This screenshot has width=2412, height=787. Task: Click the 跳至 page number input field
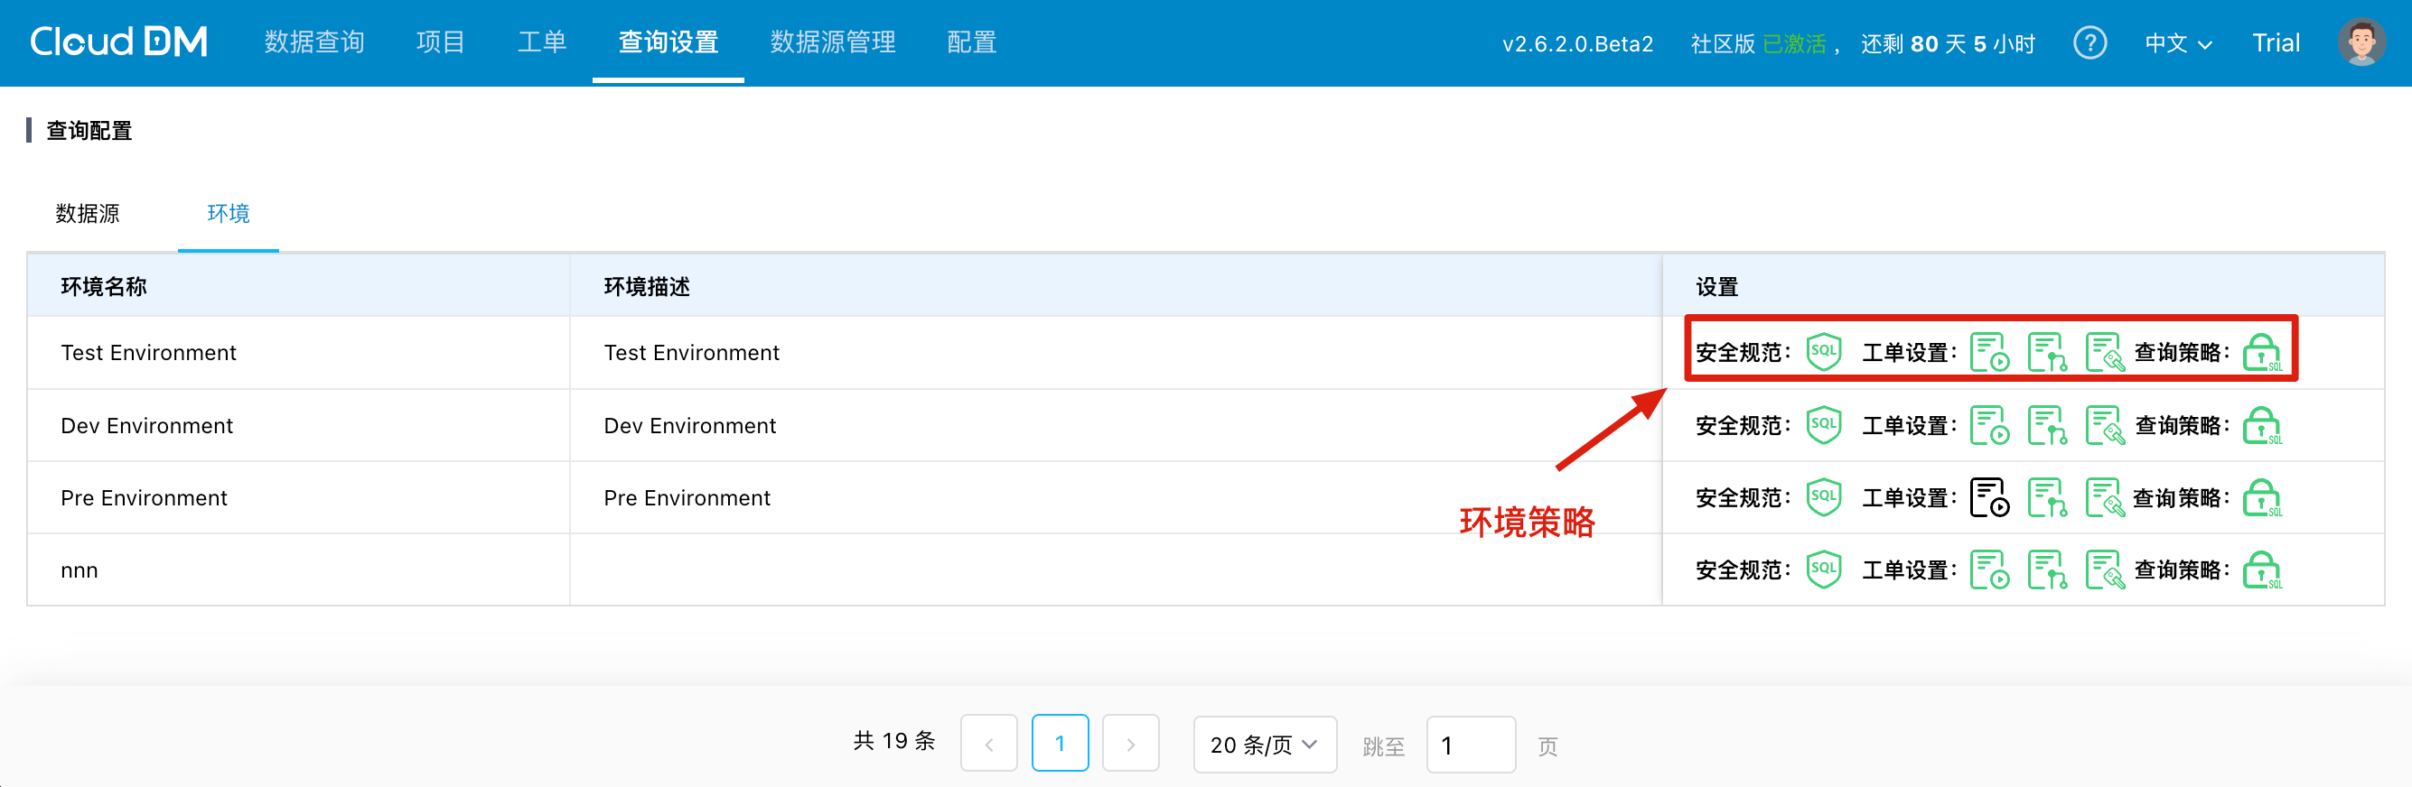pos(1470,744)
